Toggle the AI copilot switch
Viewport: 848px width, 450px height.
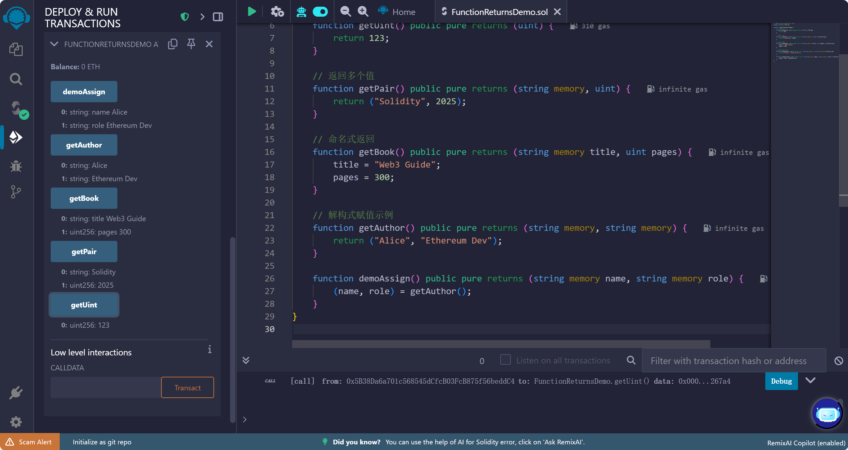pos(320,11)
